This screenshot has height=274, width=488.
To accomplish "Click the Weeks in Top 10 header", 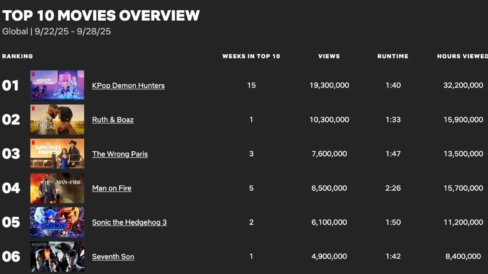I will [x=251, y=56].
